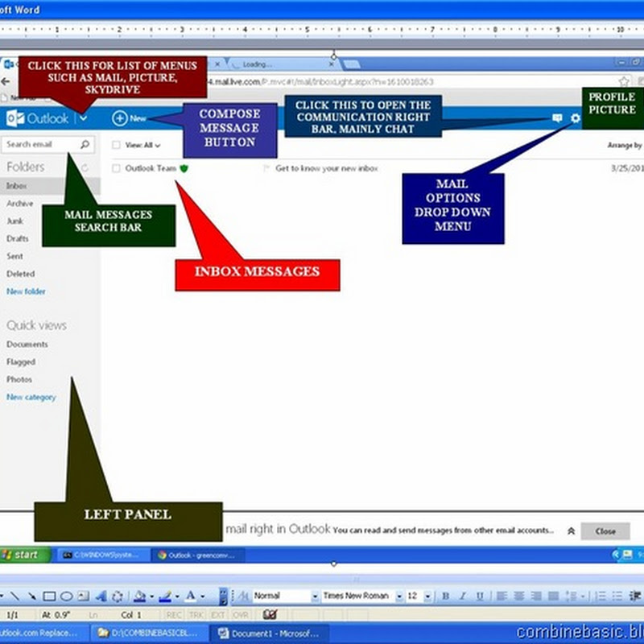The image size is (644, 644).
Task: Toggle Italic formatting
Action: point(463,596)
